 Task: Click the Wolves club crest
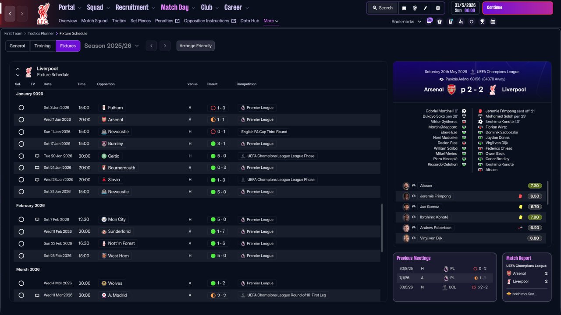[x=104, y=283]
